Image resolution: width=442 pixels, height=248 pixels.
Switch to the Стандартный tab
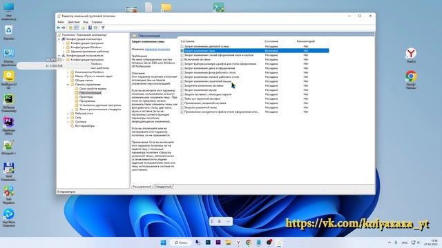tap(163, 187)
